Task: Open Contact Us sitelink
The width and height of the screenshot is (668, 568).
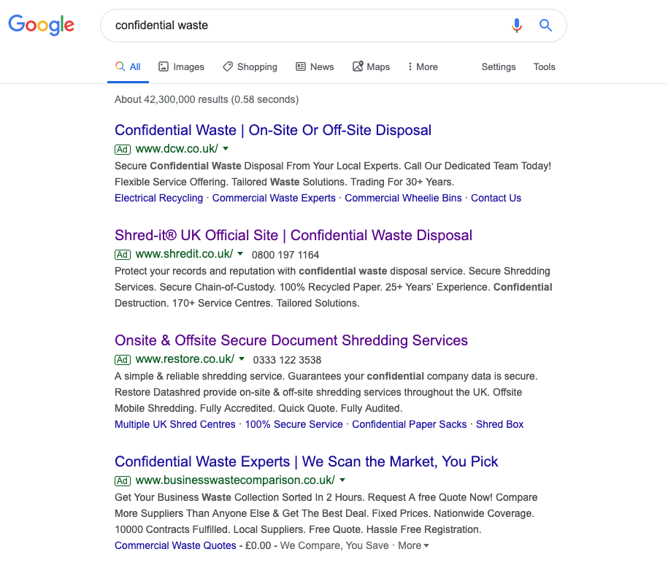Action: 496,198
